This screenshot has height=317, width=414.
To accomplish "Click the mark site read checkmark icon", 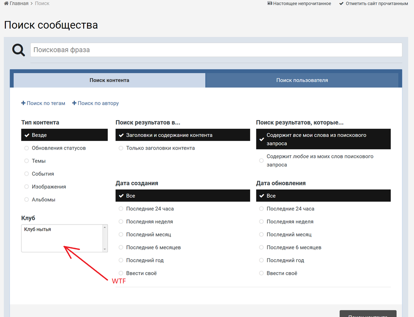I will pos(341,3).
